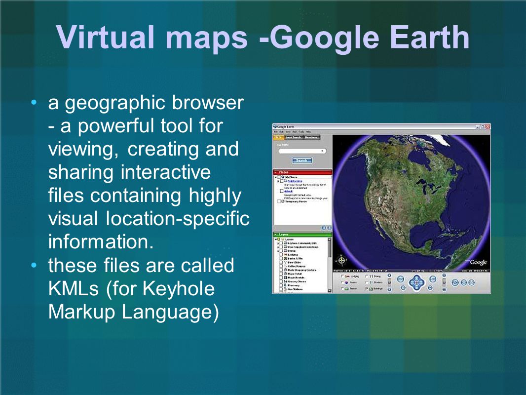Expand the Sightseeing folder in Places
Screen dimensions: 526x395
tap(278, 181)
